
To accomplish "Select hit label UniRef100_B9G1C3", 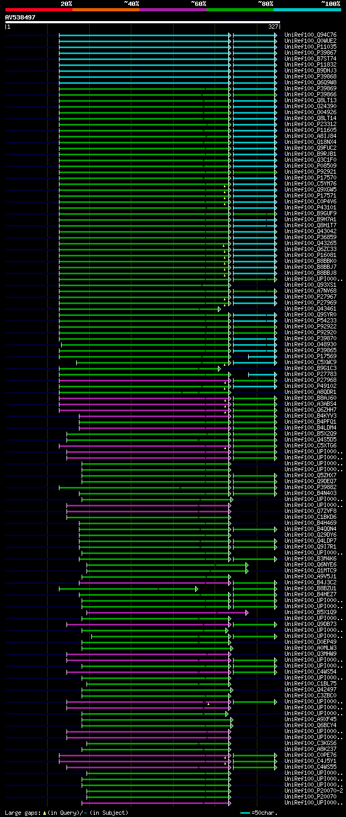I will tap(310, 368).
